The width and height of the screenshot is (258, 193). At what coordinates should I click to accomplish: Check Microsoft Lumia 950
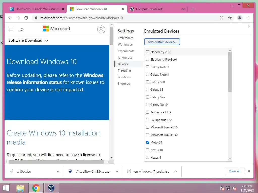pyautogui.click(x=148, y=135)
